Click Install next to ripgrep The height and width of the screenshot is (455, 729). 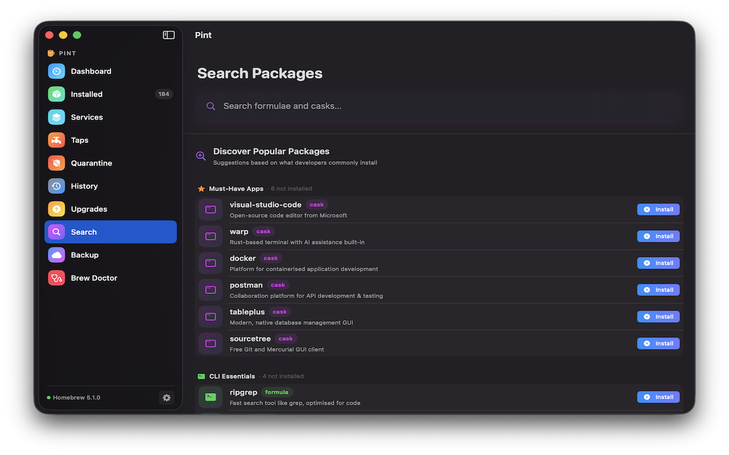coord(658,397)
